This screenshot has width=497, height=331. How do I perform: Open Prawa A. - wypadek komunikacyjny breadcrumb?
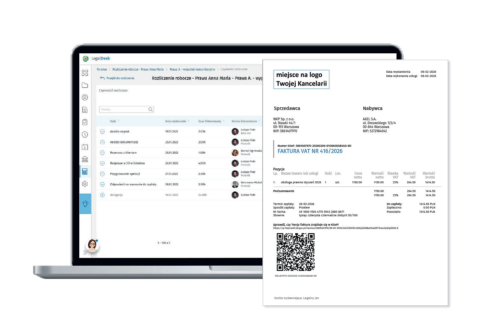click(192, 69)
